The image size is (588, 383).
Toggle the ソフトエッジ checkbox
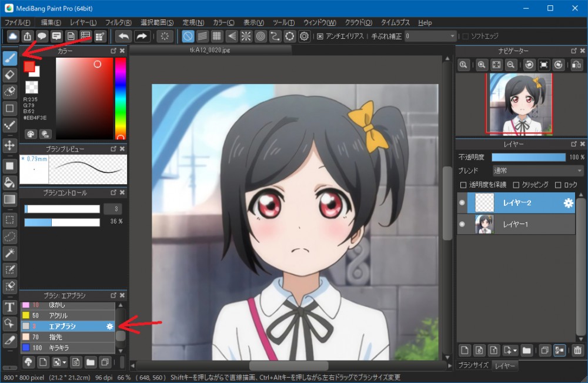(x=465, y=36)
